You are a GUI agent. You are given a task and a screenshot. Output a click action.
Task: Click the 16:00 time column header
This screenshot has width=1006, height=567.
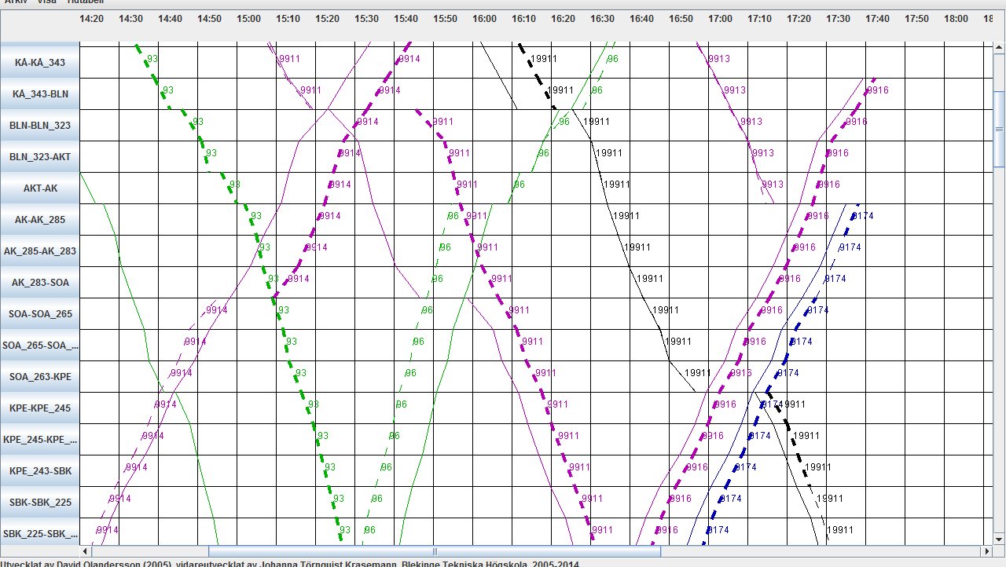tap(484, 19)
